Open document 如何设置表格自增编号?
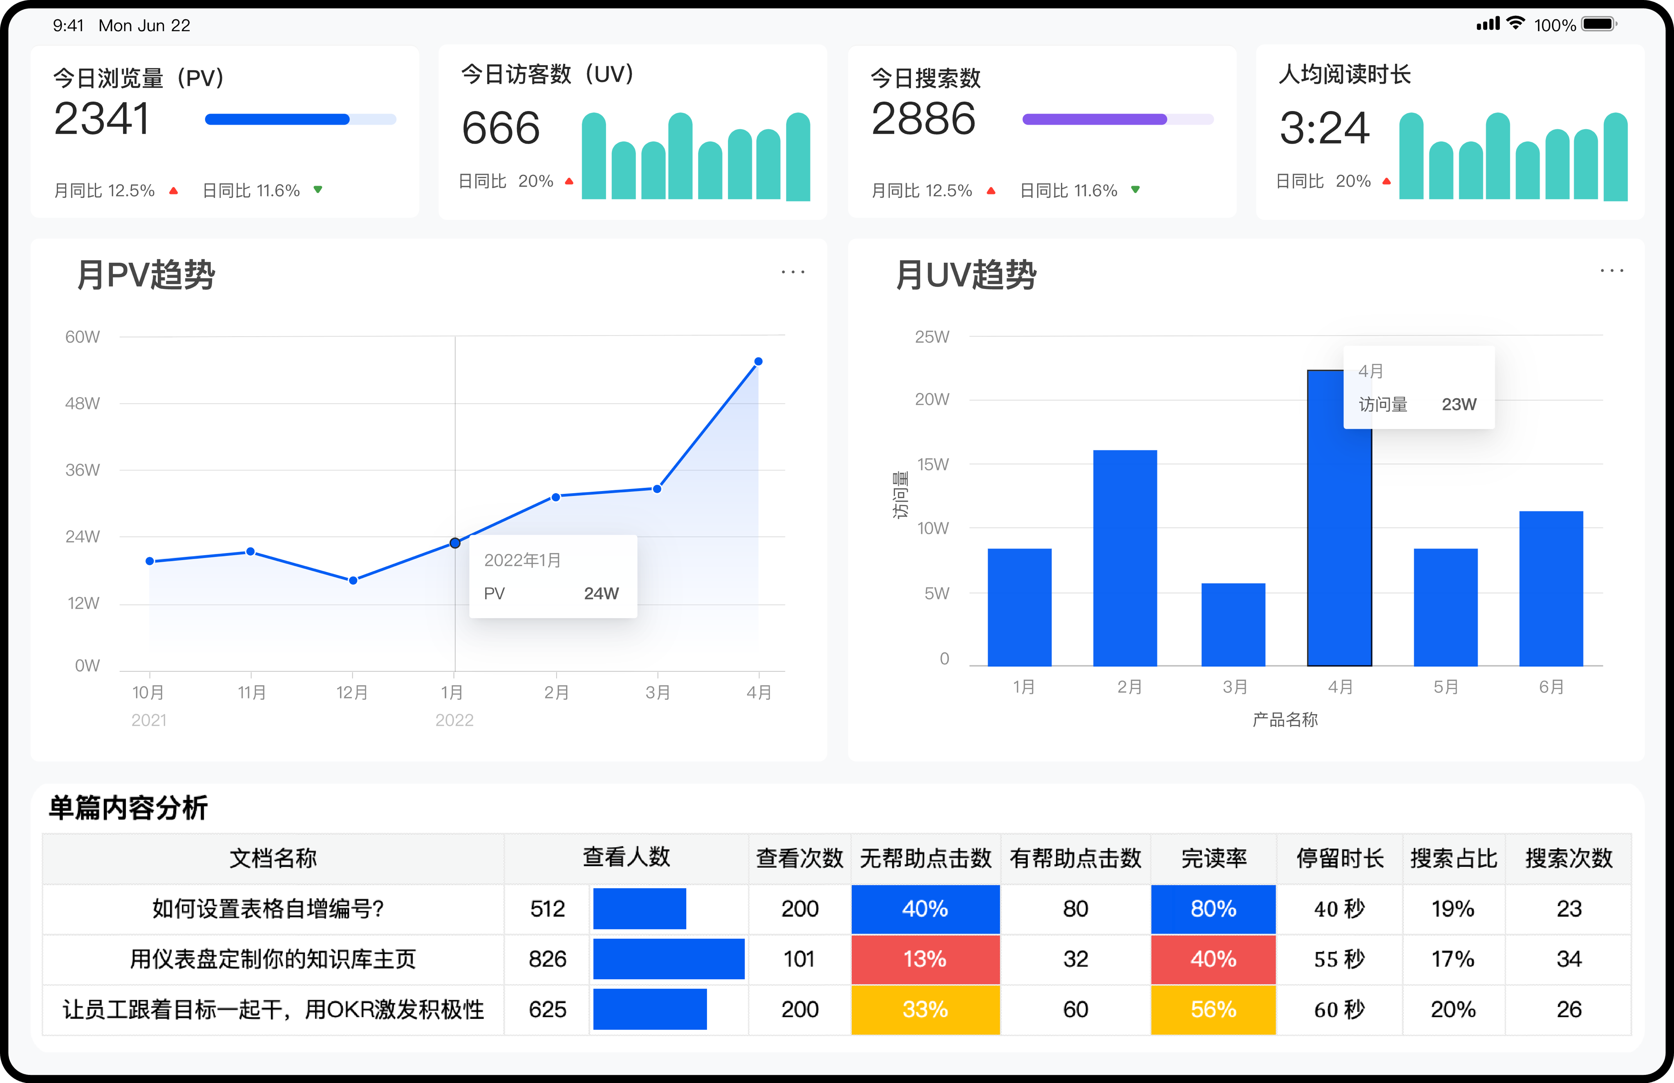This screenshot has height=1083, width=1674. tap(268, 909)
